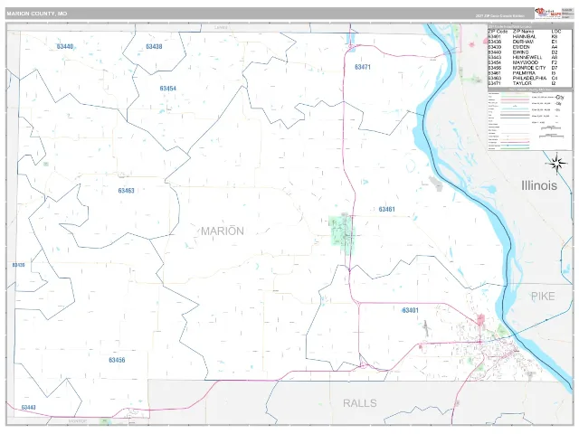Click the pink line sample in legend
This screenshot has height=434, width=579.
(515, 99)
